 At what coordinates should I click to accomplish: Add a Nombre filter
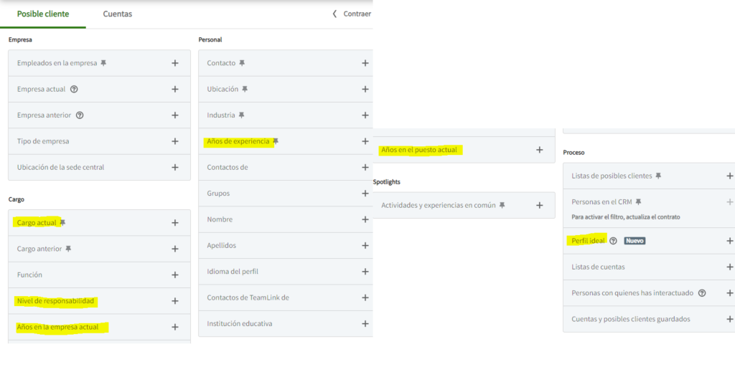click(x=365, y=219)
